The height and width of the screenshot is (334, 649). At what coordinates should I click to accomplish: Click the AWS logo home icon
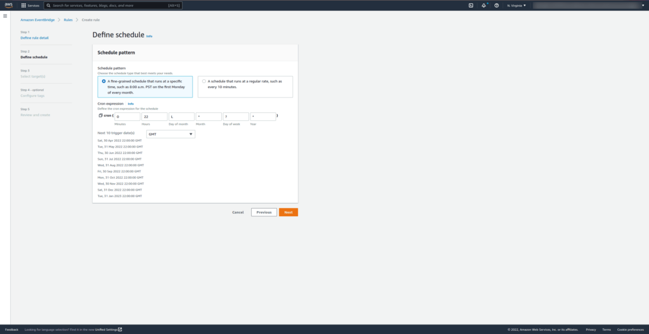[9, 5]
